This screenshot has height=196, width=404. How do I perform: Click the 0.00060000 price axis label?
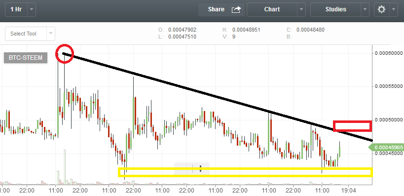pyautogui.click(x=389, y=53)
